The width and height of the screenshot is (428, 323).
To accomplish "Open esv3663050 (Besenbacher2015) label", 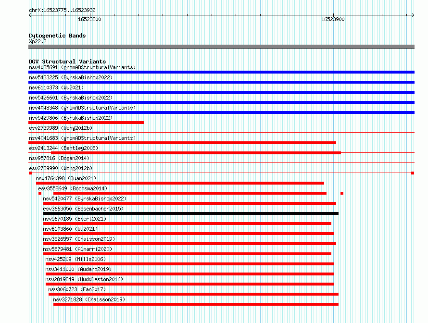I will pyautogui.click(x=83, y=209).
